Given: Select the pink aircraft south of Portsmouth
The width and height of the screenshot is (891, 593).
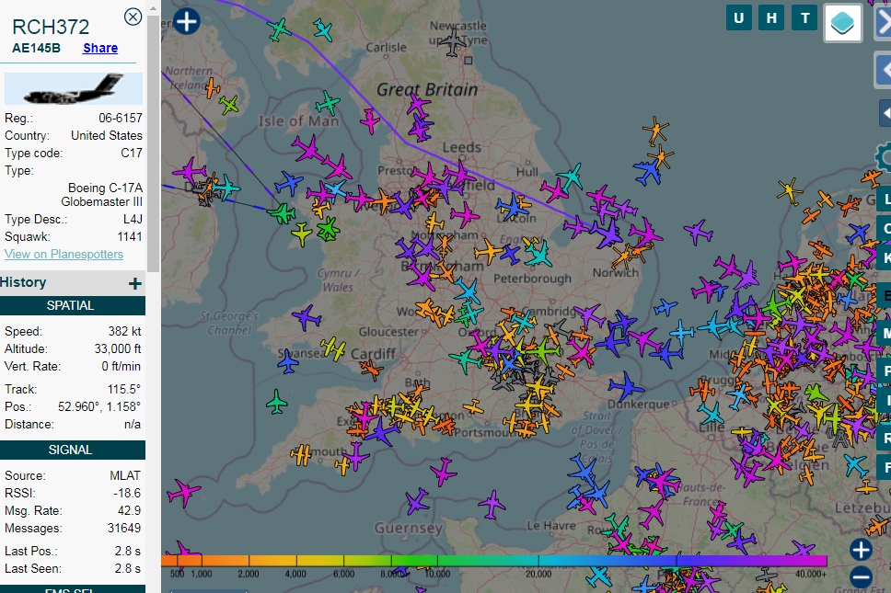Looking at the screenshot, I should tap(444, 472).
